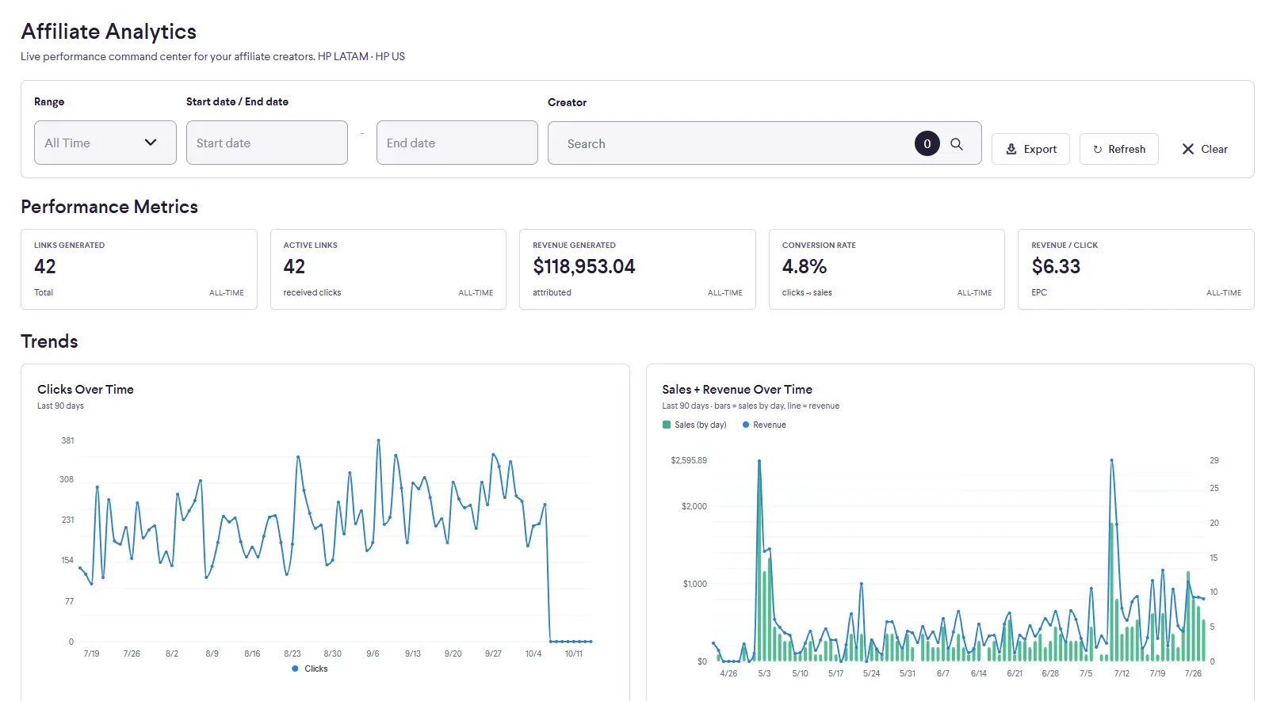Click the Sales + Revenue Over Time title
This screenshot has width=1269, height=701.
click(x=737, y=390)
